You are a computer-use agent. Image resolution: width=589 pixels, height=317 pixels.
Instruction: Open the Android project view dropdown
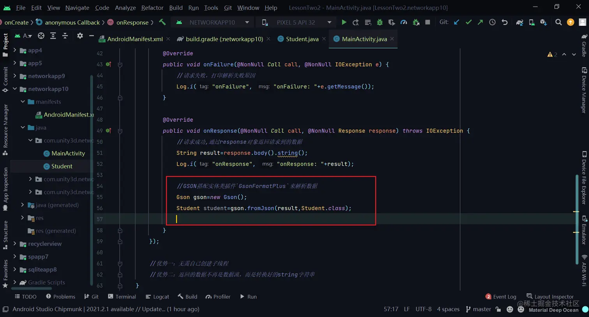coord(23,36)
